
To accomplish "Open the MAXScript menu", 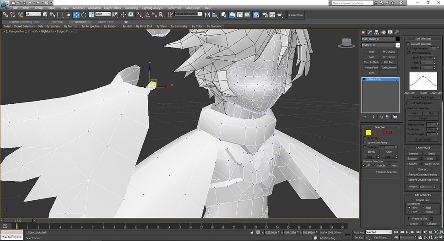I will pos(193,8).
